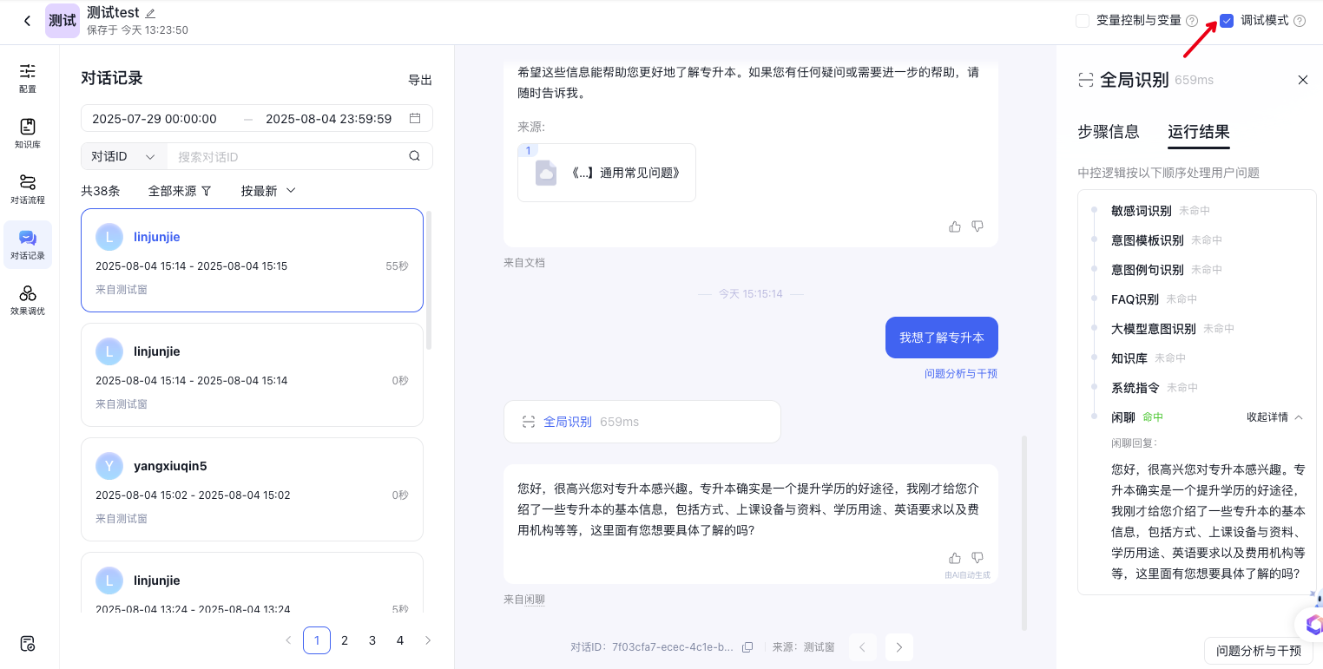This screenshot has height=669, width=1323.
Task: Click the 导出 export button
Action: click(x=420, y=80)
